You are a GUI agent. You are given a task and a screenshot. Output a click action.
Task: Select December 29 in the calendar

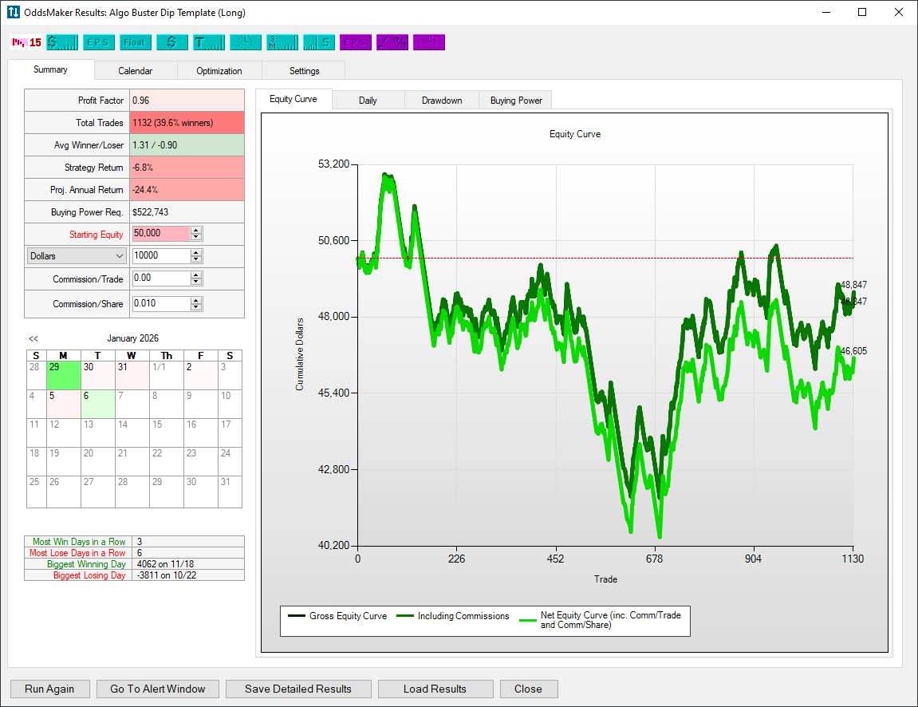[63, 375]
